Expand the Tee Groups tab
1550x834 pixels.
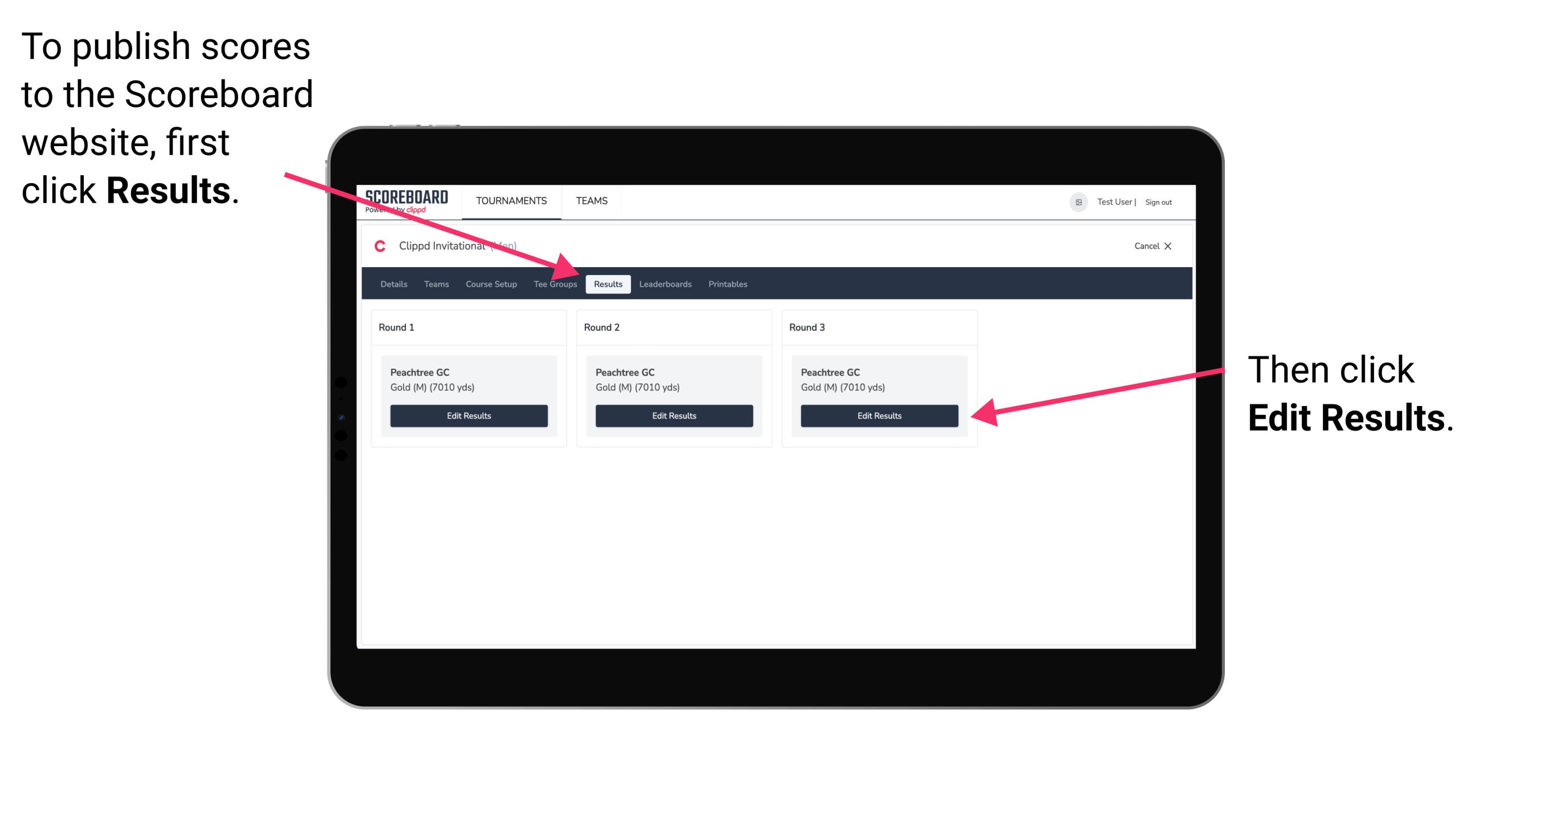tap(556, 284)
